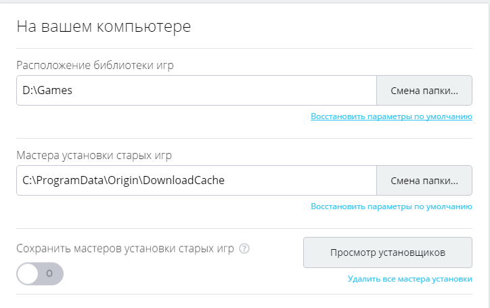Restore defaults for game library location

coord(391,116)
